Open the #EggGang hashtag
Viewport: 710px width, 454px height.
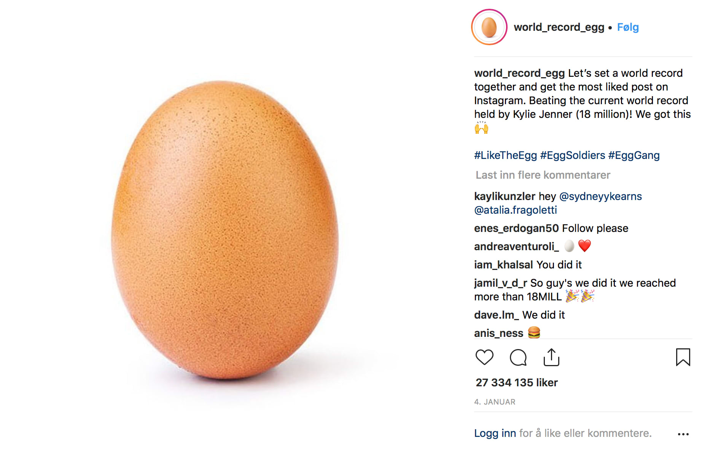click(634, 155)
